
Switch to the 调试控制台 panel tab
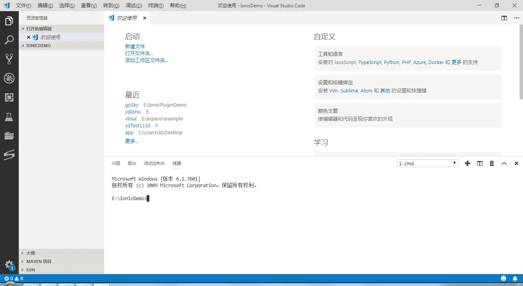coord(154,163)
